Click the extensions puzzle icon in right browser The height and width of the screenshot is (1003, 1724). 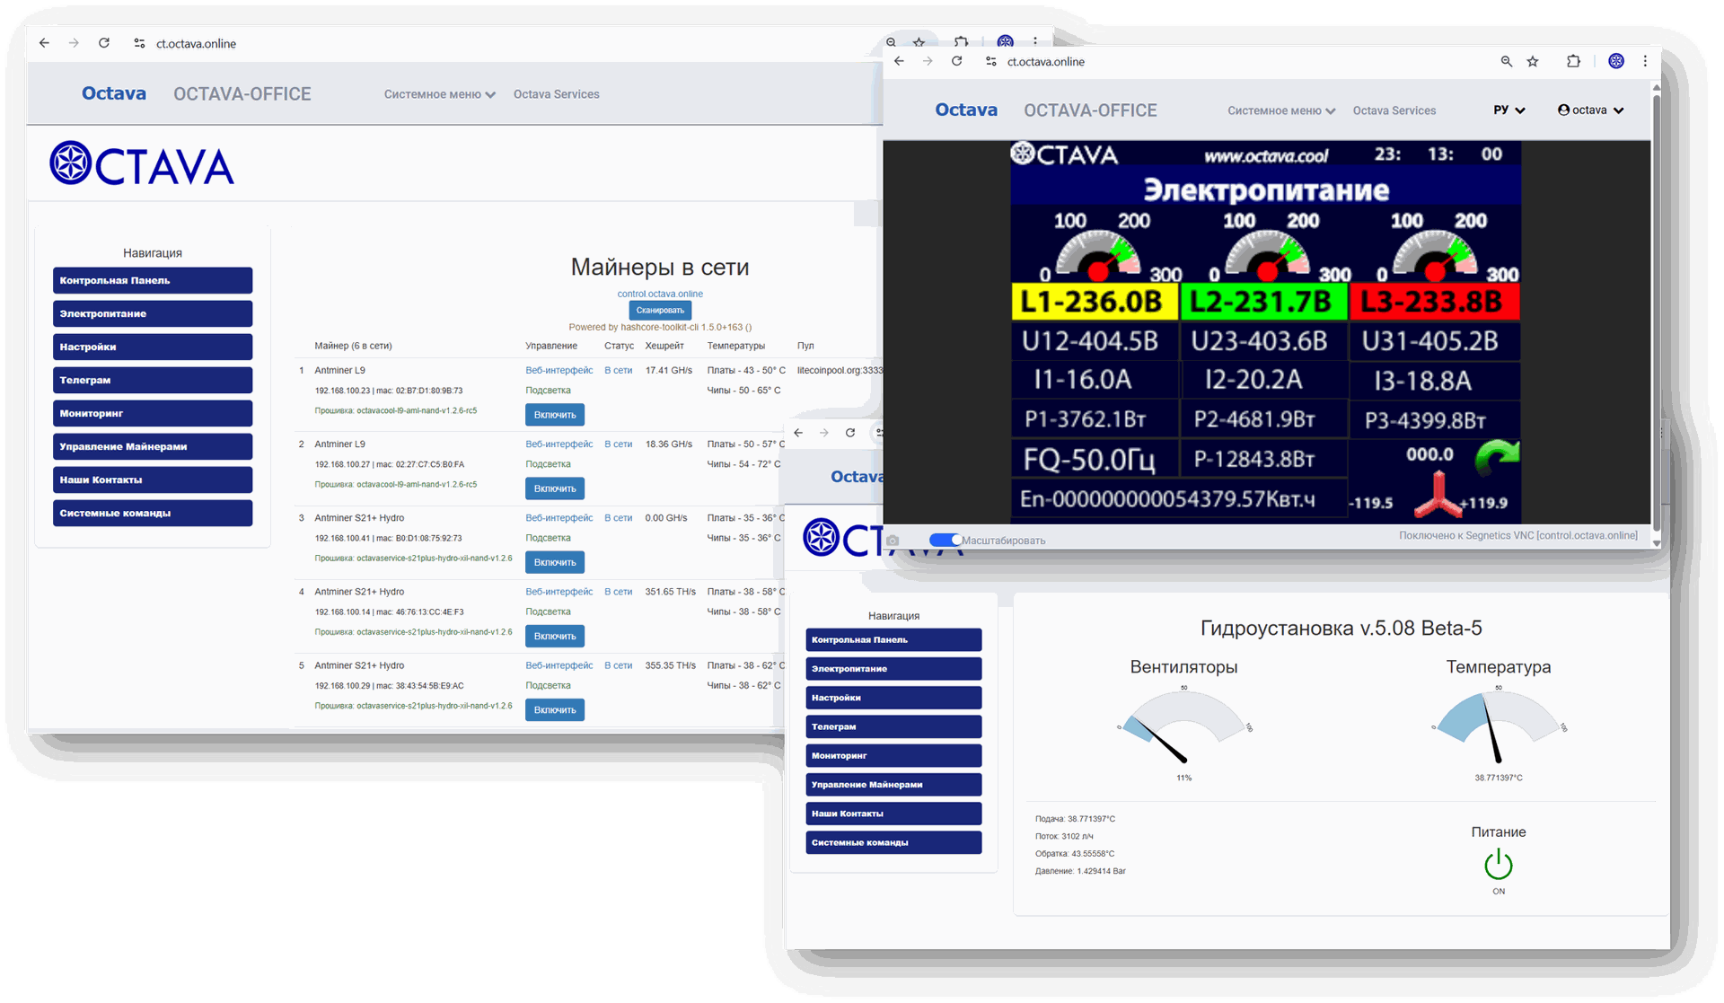pyautogui.click(x=1573, y=62)
